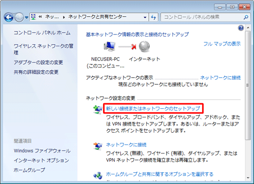The width and height of the screenshot is (254, 184).
Task: Click ネットワークに接続 link at upper right
Action: pos(220,78)
